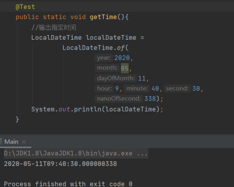This screenshot has height=187, width=234.
Task: Click the year: parameter hint
Action: pyautogui.click(x=104, y=58)
